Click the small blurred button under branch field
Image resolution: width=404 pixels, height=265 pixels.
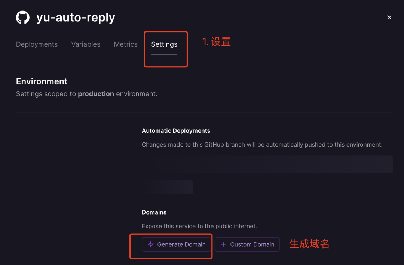tap(167, 187)
